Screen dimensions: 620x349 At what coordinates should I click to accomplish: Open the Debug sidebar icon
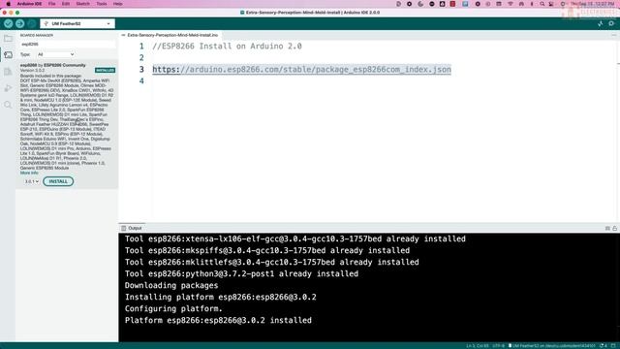(x=8, y=88)
